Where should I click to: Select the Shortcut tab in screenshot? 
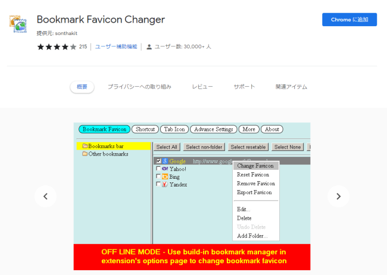(x=145, y=129)
